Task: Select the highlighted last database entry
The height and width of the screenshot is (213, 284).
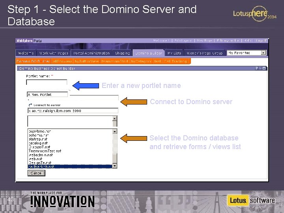Action: click(70, 166)
